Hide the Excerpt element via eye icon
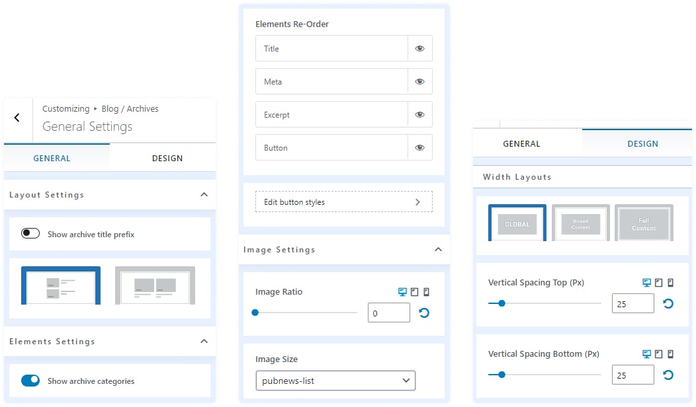This screenshot has width=696, height=407. pos(419,115)
